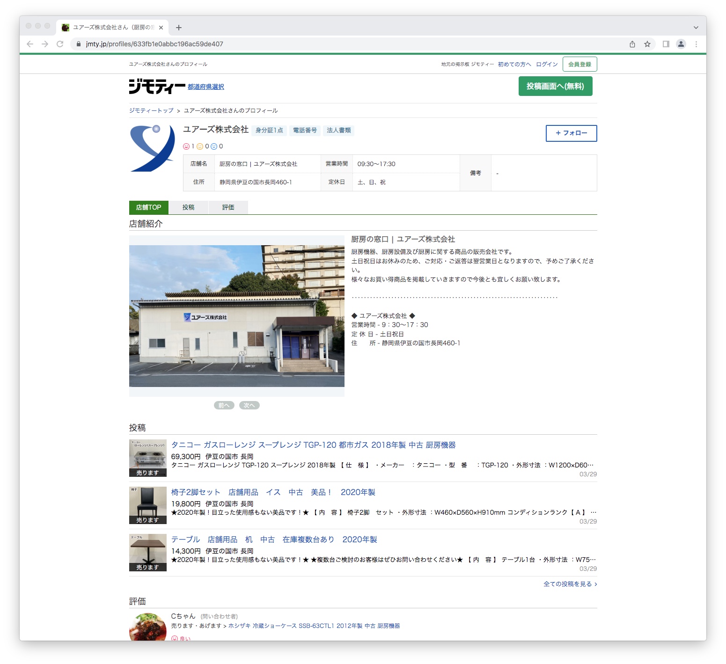
Task: Expand the tab search chevron
Action: pos(696,28)
